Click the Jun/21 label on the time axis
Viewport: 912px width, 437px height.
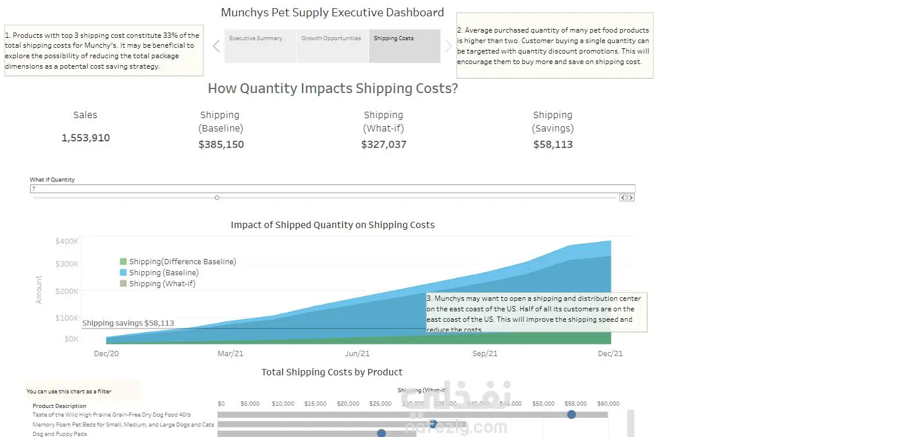357,354
